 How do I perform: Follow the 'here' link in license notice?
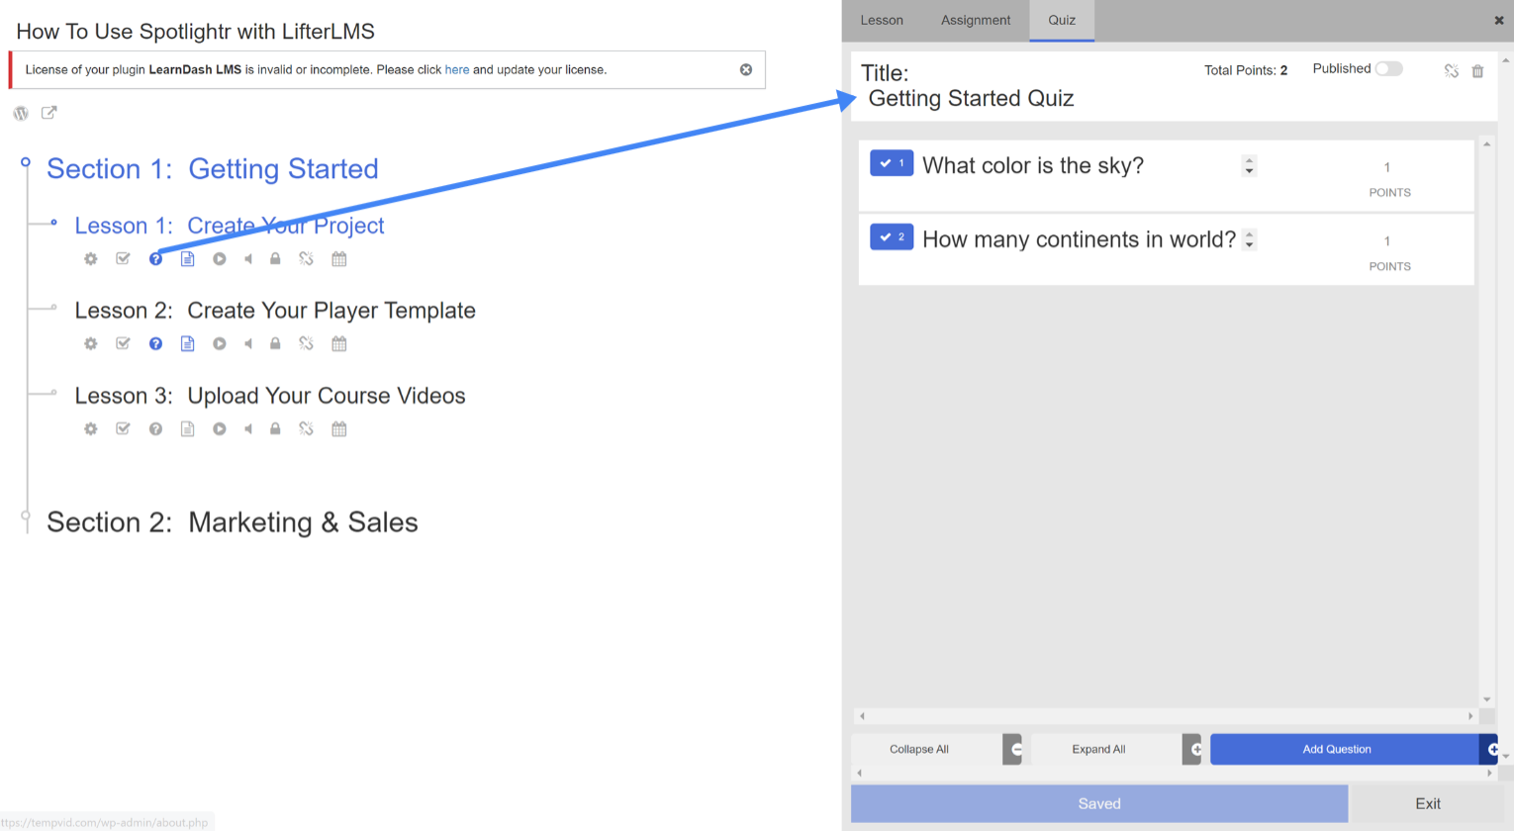point(457,69)
